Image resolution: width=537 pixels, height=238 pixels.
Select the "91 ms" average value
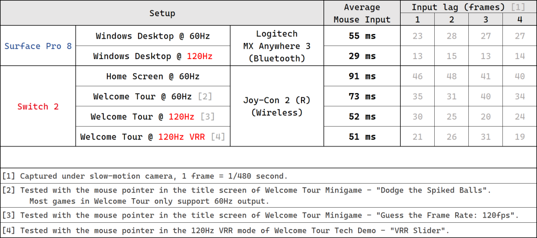click(x=362, y=76)
